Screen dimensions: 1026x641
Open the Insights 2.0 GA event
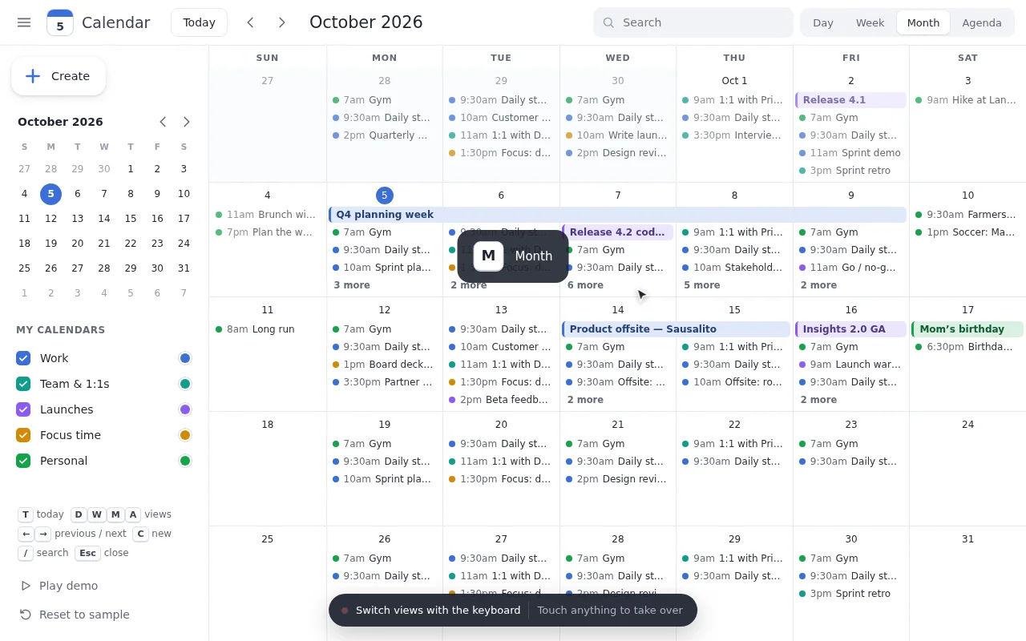click(851, 329)
